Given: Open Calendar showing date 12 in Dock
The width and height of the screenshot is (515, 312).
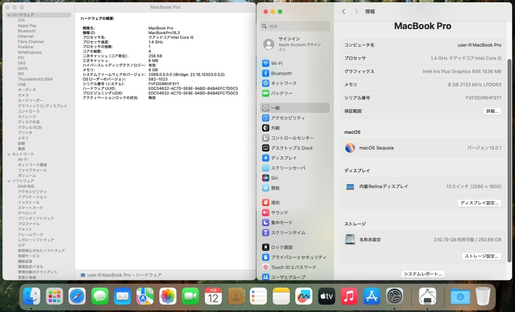Looking at the screenshot, I should (x=213, y=296).
